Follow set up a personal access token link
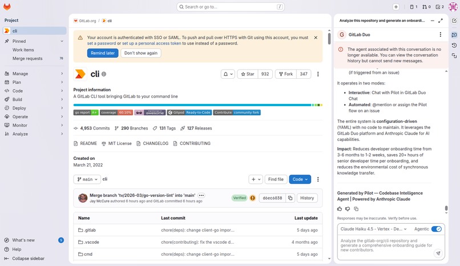 tap(152, 43)
